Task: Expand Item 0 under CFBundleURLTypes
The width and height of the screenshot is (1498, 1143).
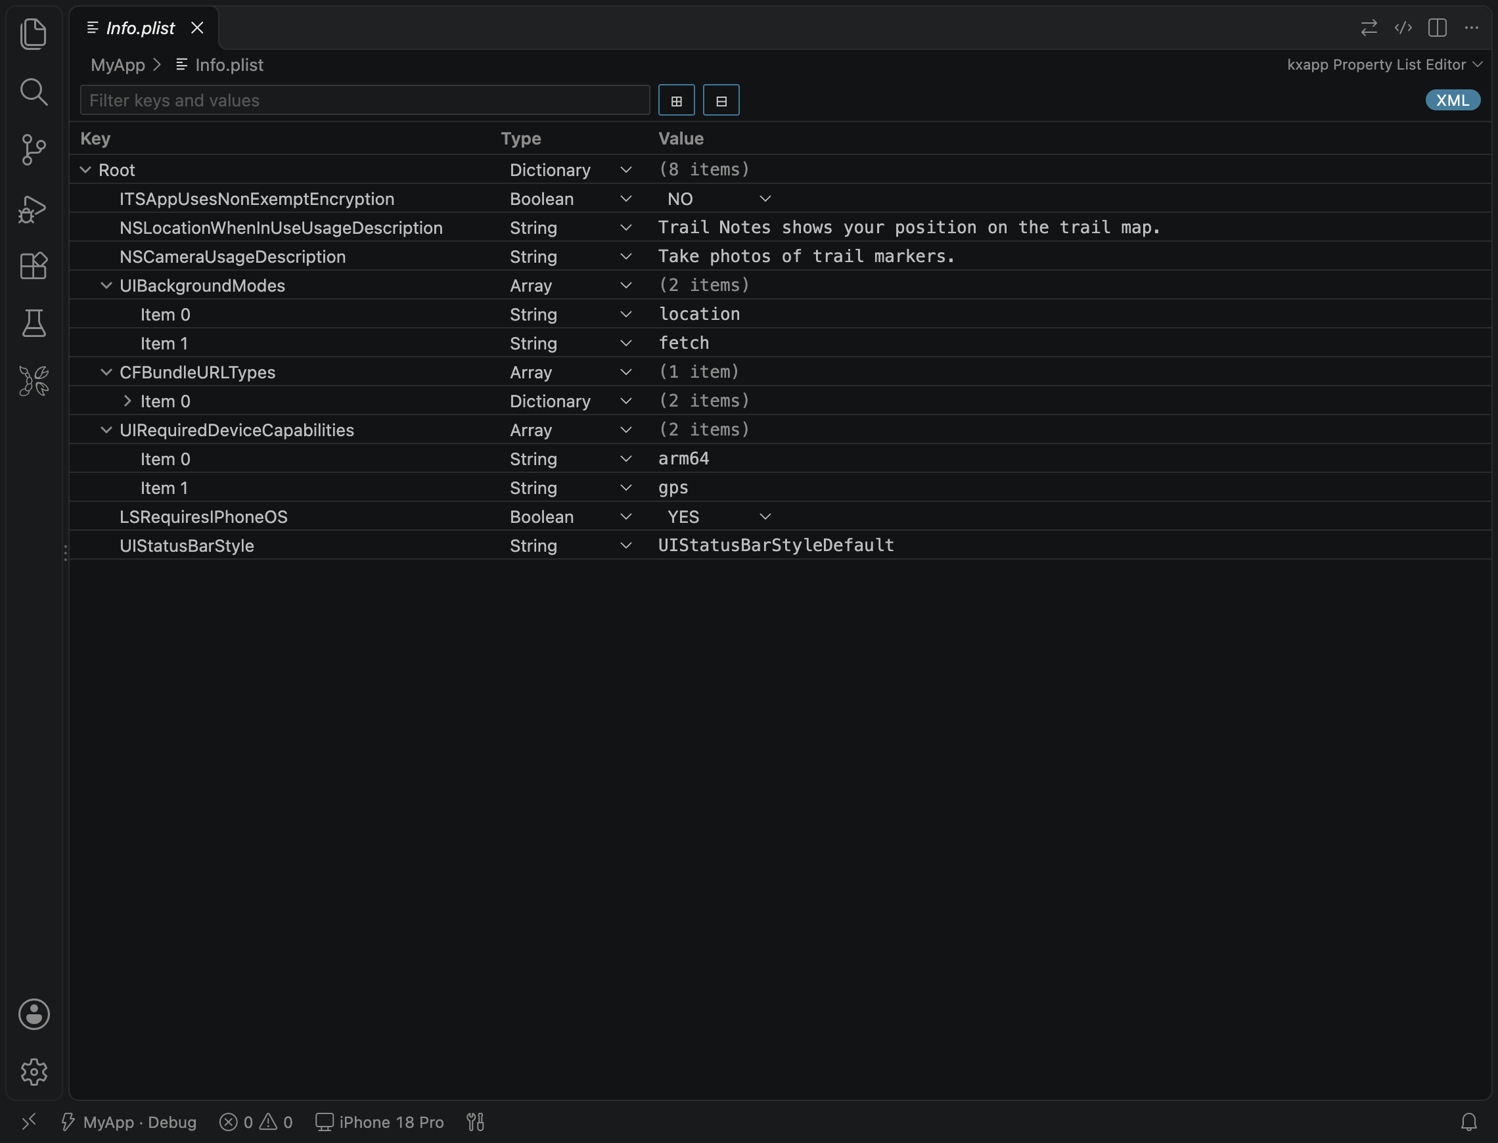Action: (127, 401)
